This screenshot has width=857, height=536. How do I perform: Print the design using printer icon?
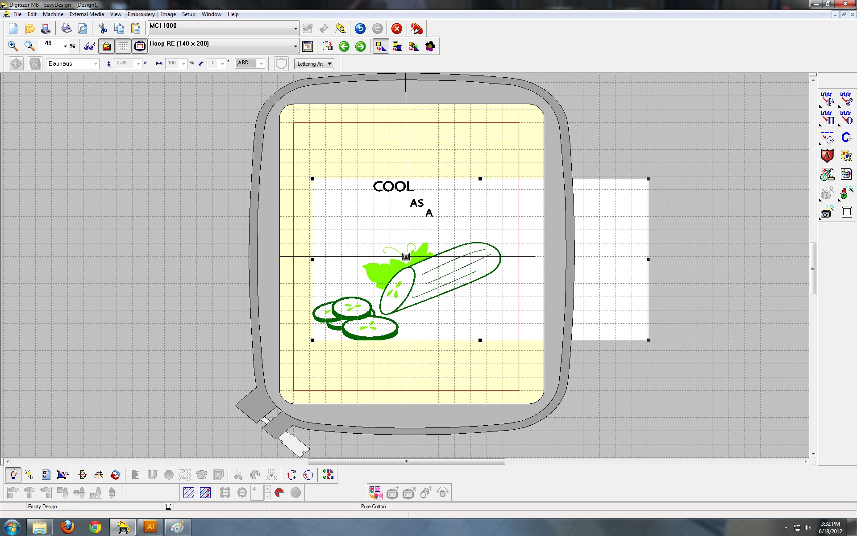pyautogui.click(x=66, y=29)
